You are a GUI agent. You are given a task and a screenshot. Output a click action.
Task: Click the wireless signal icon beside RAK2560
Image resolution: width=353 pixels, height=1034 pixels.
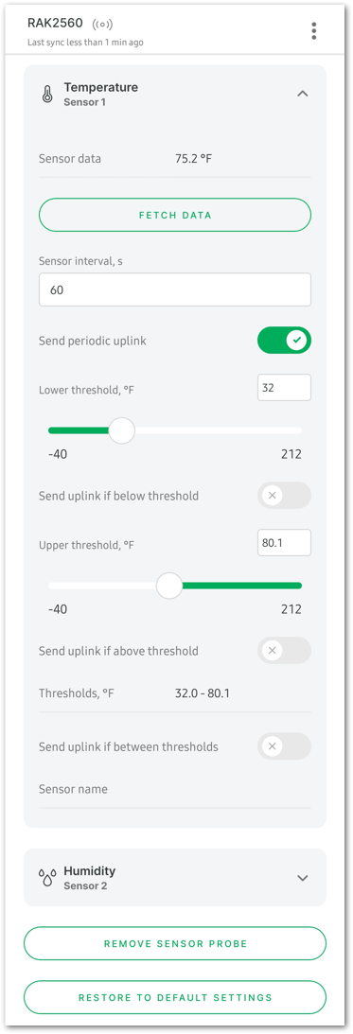(x=102, y=25)
